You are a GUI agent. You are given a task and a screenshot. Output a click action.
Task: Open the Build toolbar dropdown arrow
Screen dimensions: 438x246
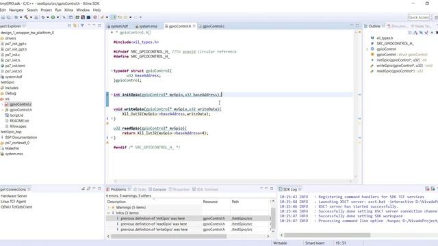tap(31, 17)
